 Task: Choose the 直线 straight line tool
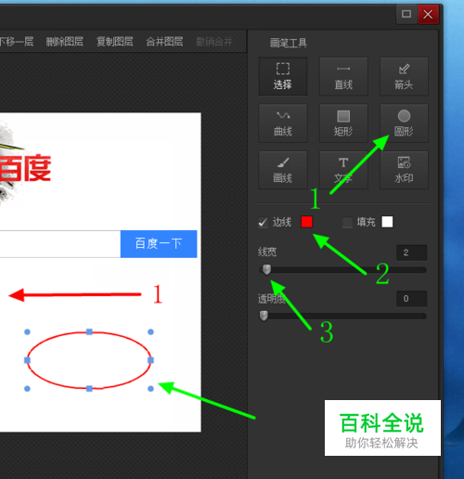pyautogui.click(x=343, y=76)
